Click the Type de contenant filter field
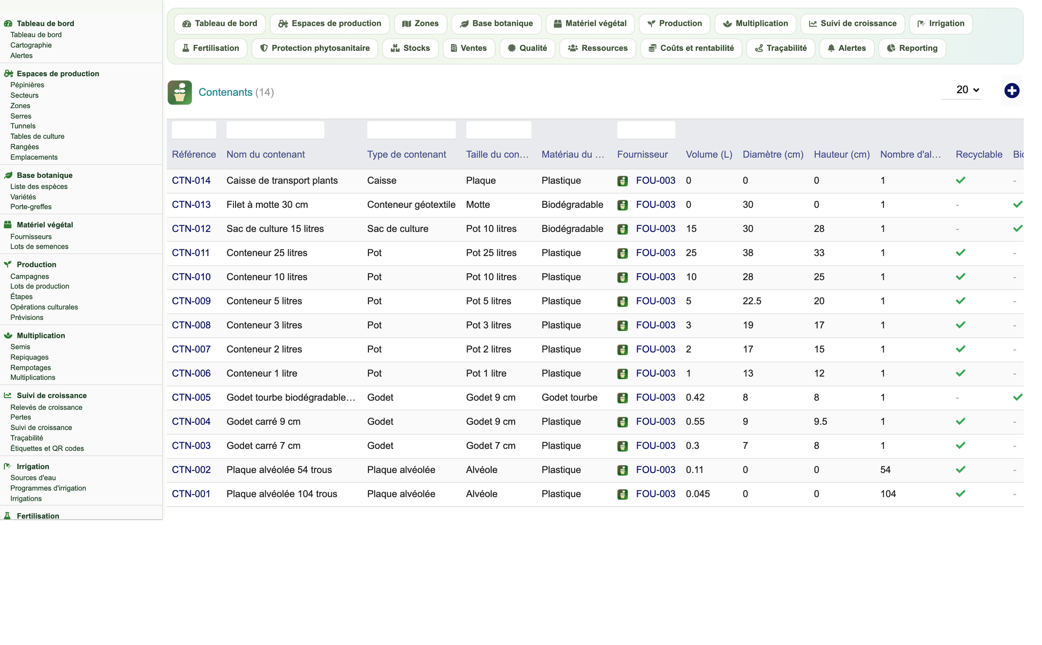 point(411,130)
